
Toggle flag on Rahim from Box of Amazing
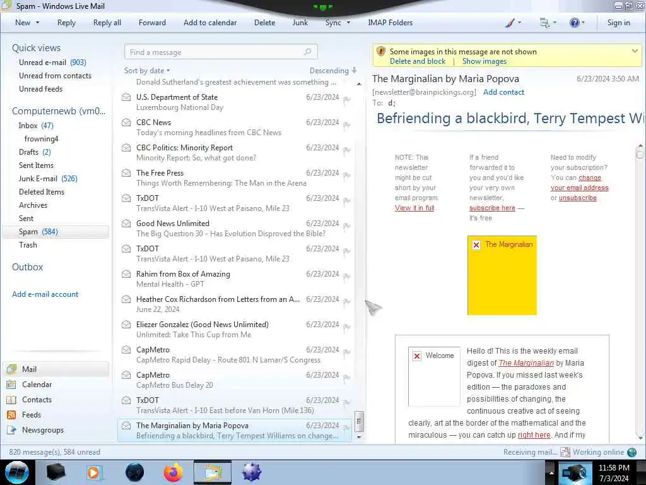click(347, 277)
